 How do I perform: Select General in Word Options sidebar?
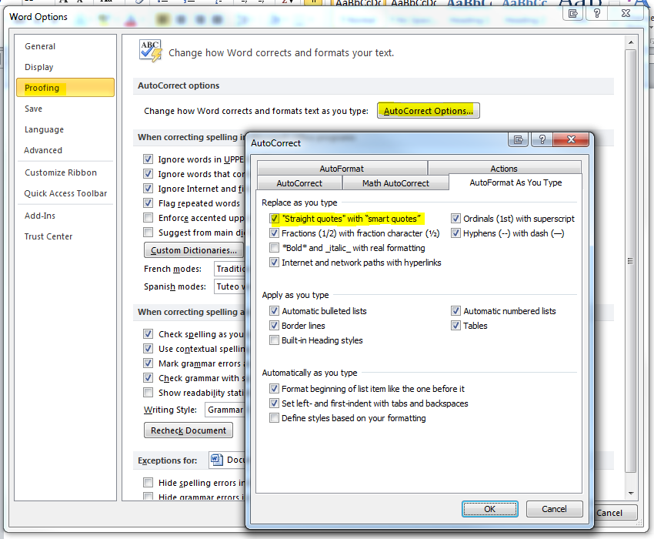(65, 46)
